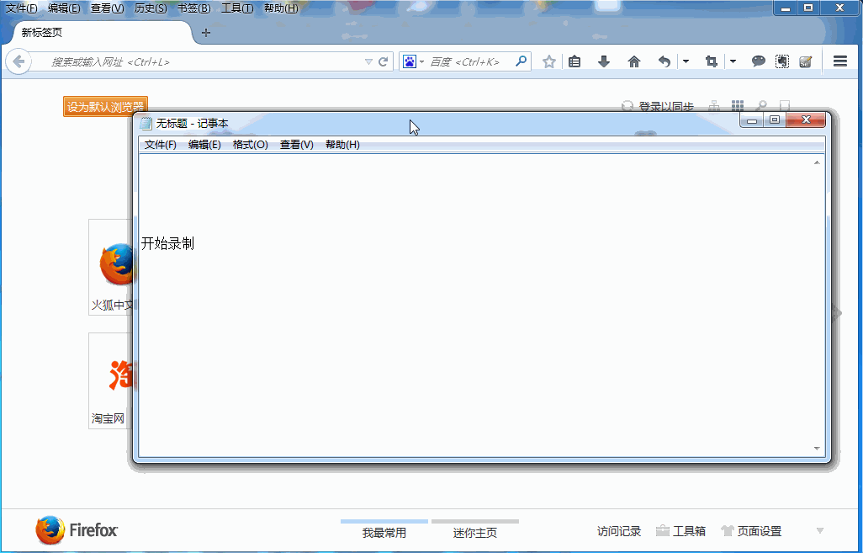This screenshot has width=863, height=553.
Task: Open 工具箱 link
Action: (689, 531)
